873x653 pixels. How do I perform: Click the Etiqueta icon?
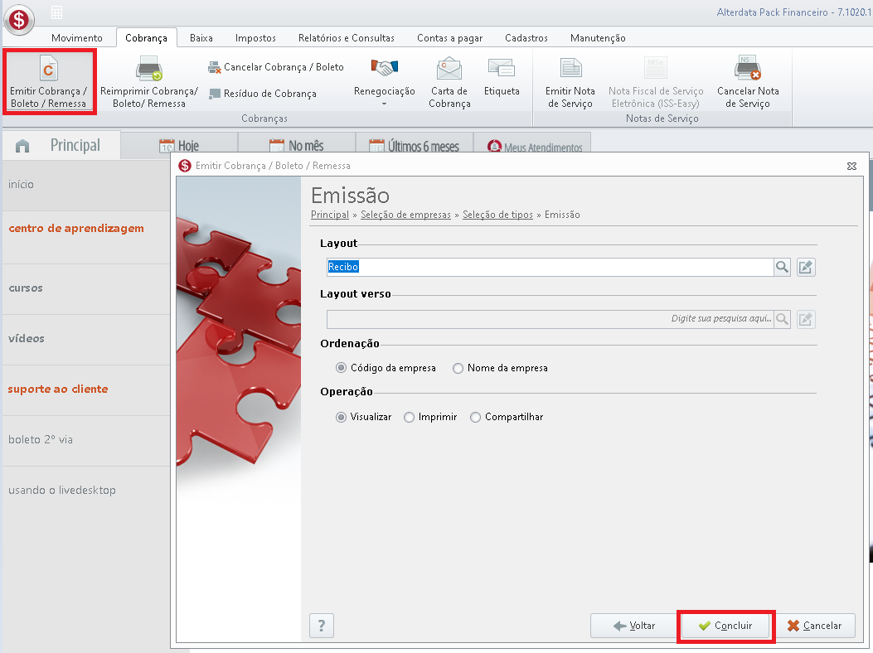click(x=501, y=67)
